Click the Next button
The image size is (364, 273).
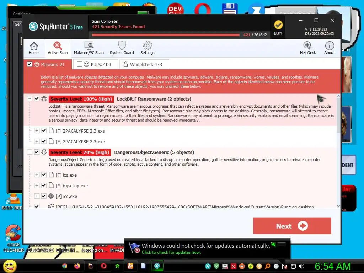click(x=292, y=226)
